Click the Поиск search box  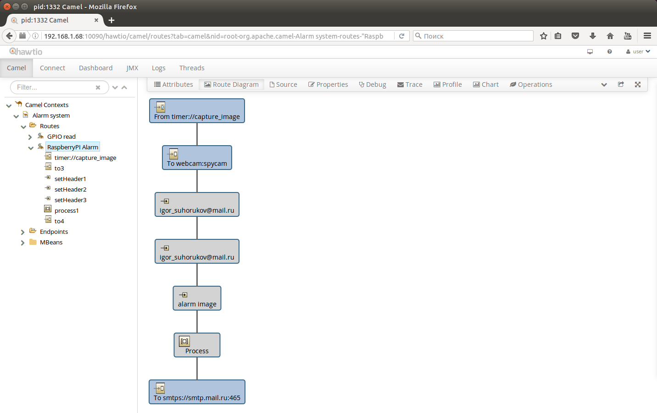point(473,36)
